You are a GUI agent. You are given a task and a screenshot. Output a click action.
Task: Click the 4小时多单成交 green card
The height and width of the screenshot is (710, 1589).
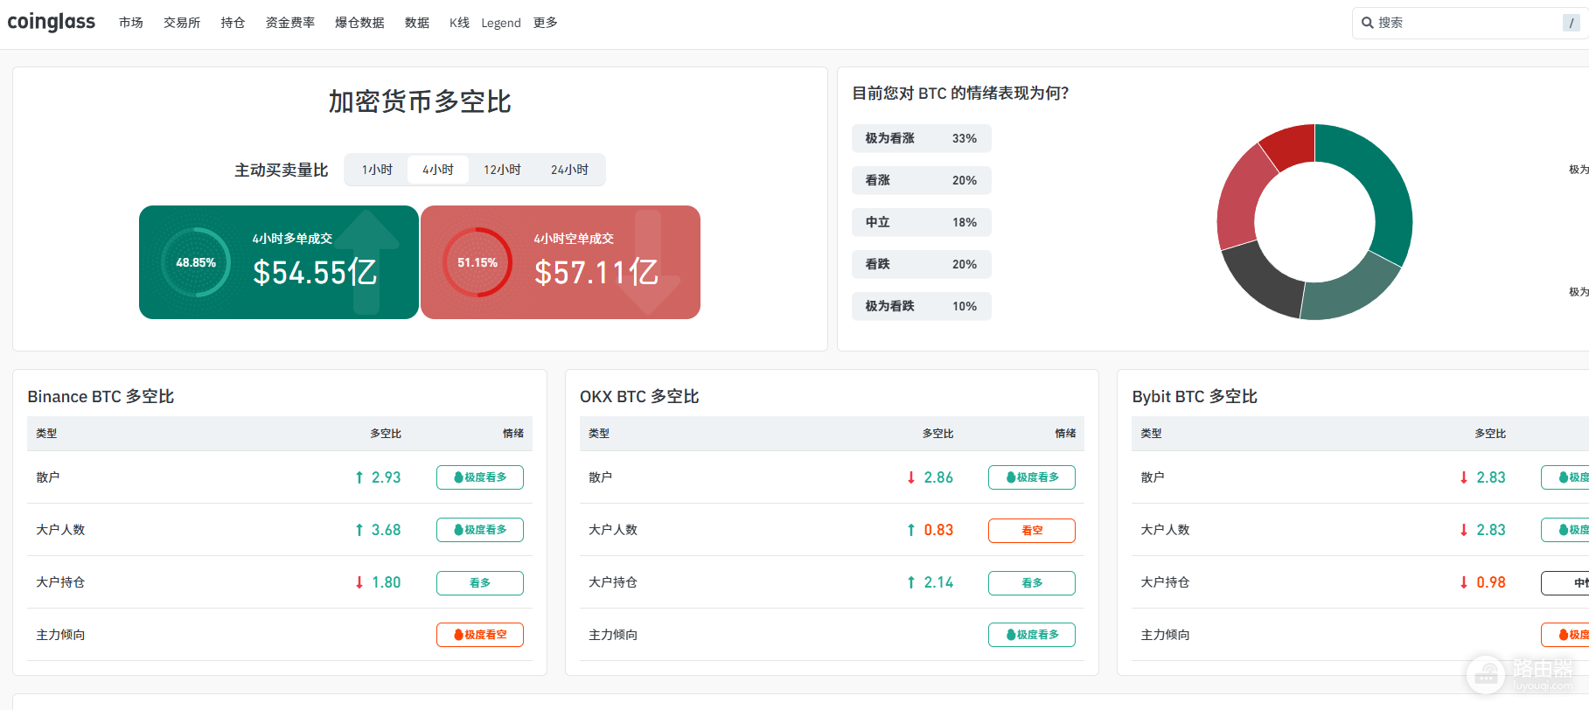[279, 262]
